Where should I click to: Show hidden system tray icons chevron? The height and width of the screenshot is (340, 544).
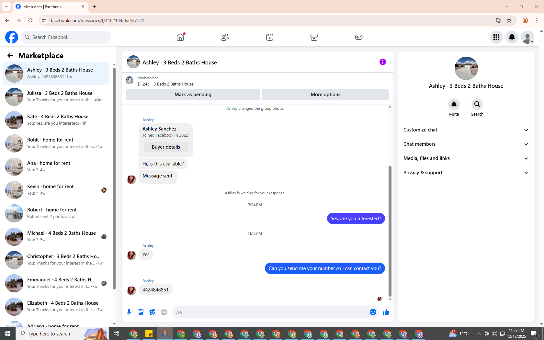pos(479,334)
